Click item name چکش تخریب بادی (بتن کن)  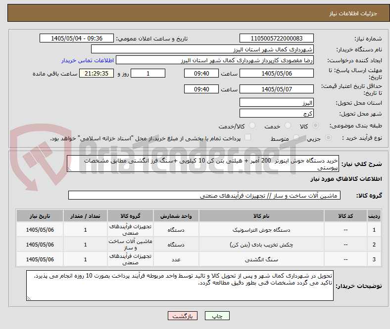pos(261,245)
